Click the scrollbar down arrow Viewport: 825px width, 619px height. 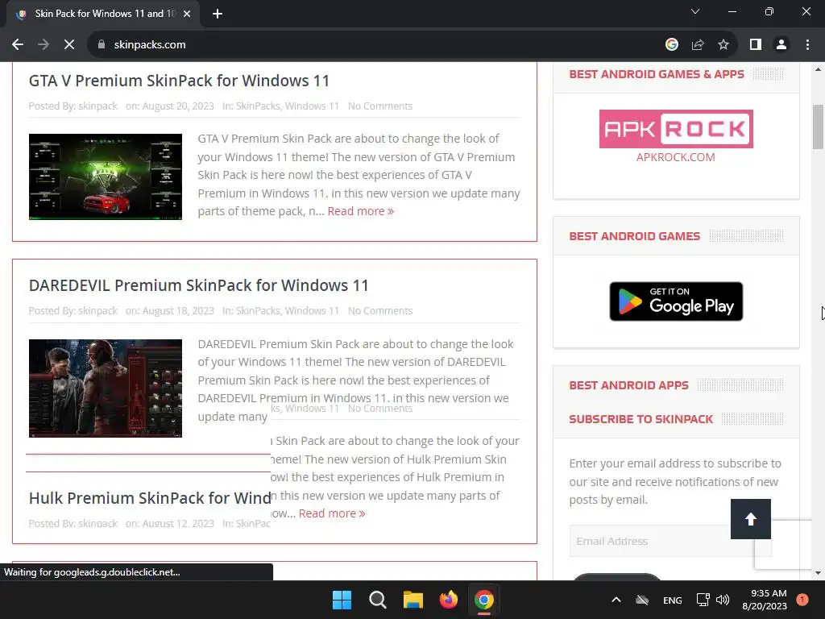coord(818,573)
